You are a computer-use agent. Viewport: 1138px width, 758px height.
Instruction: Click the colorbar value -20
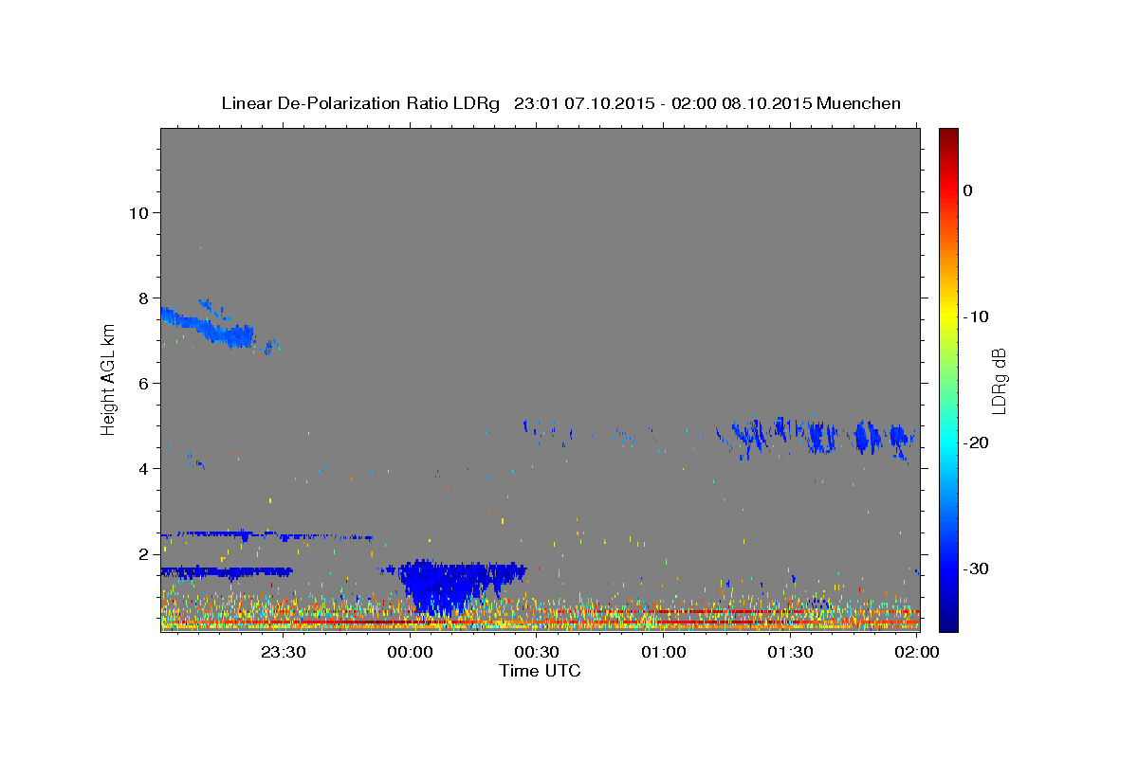tap(977, 442)
